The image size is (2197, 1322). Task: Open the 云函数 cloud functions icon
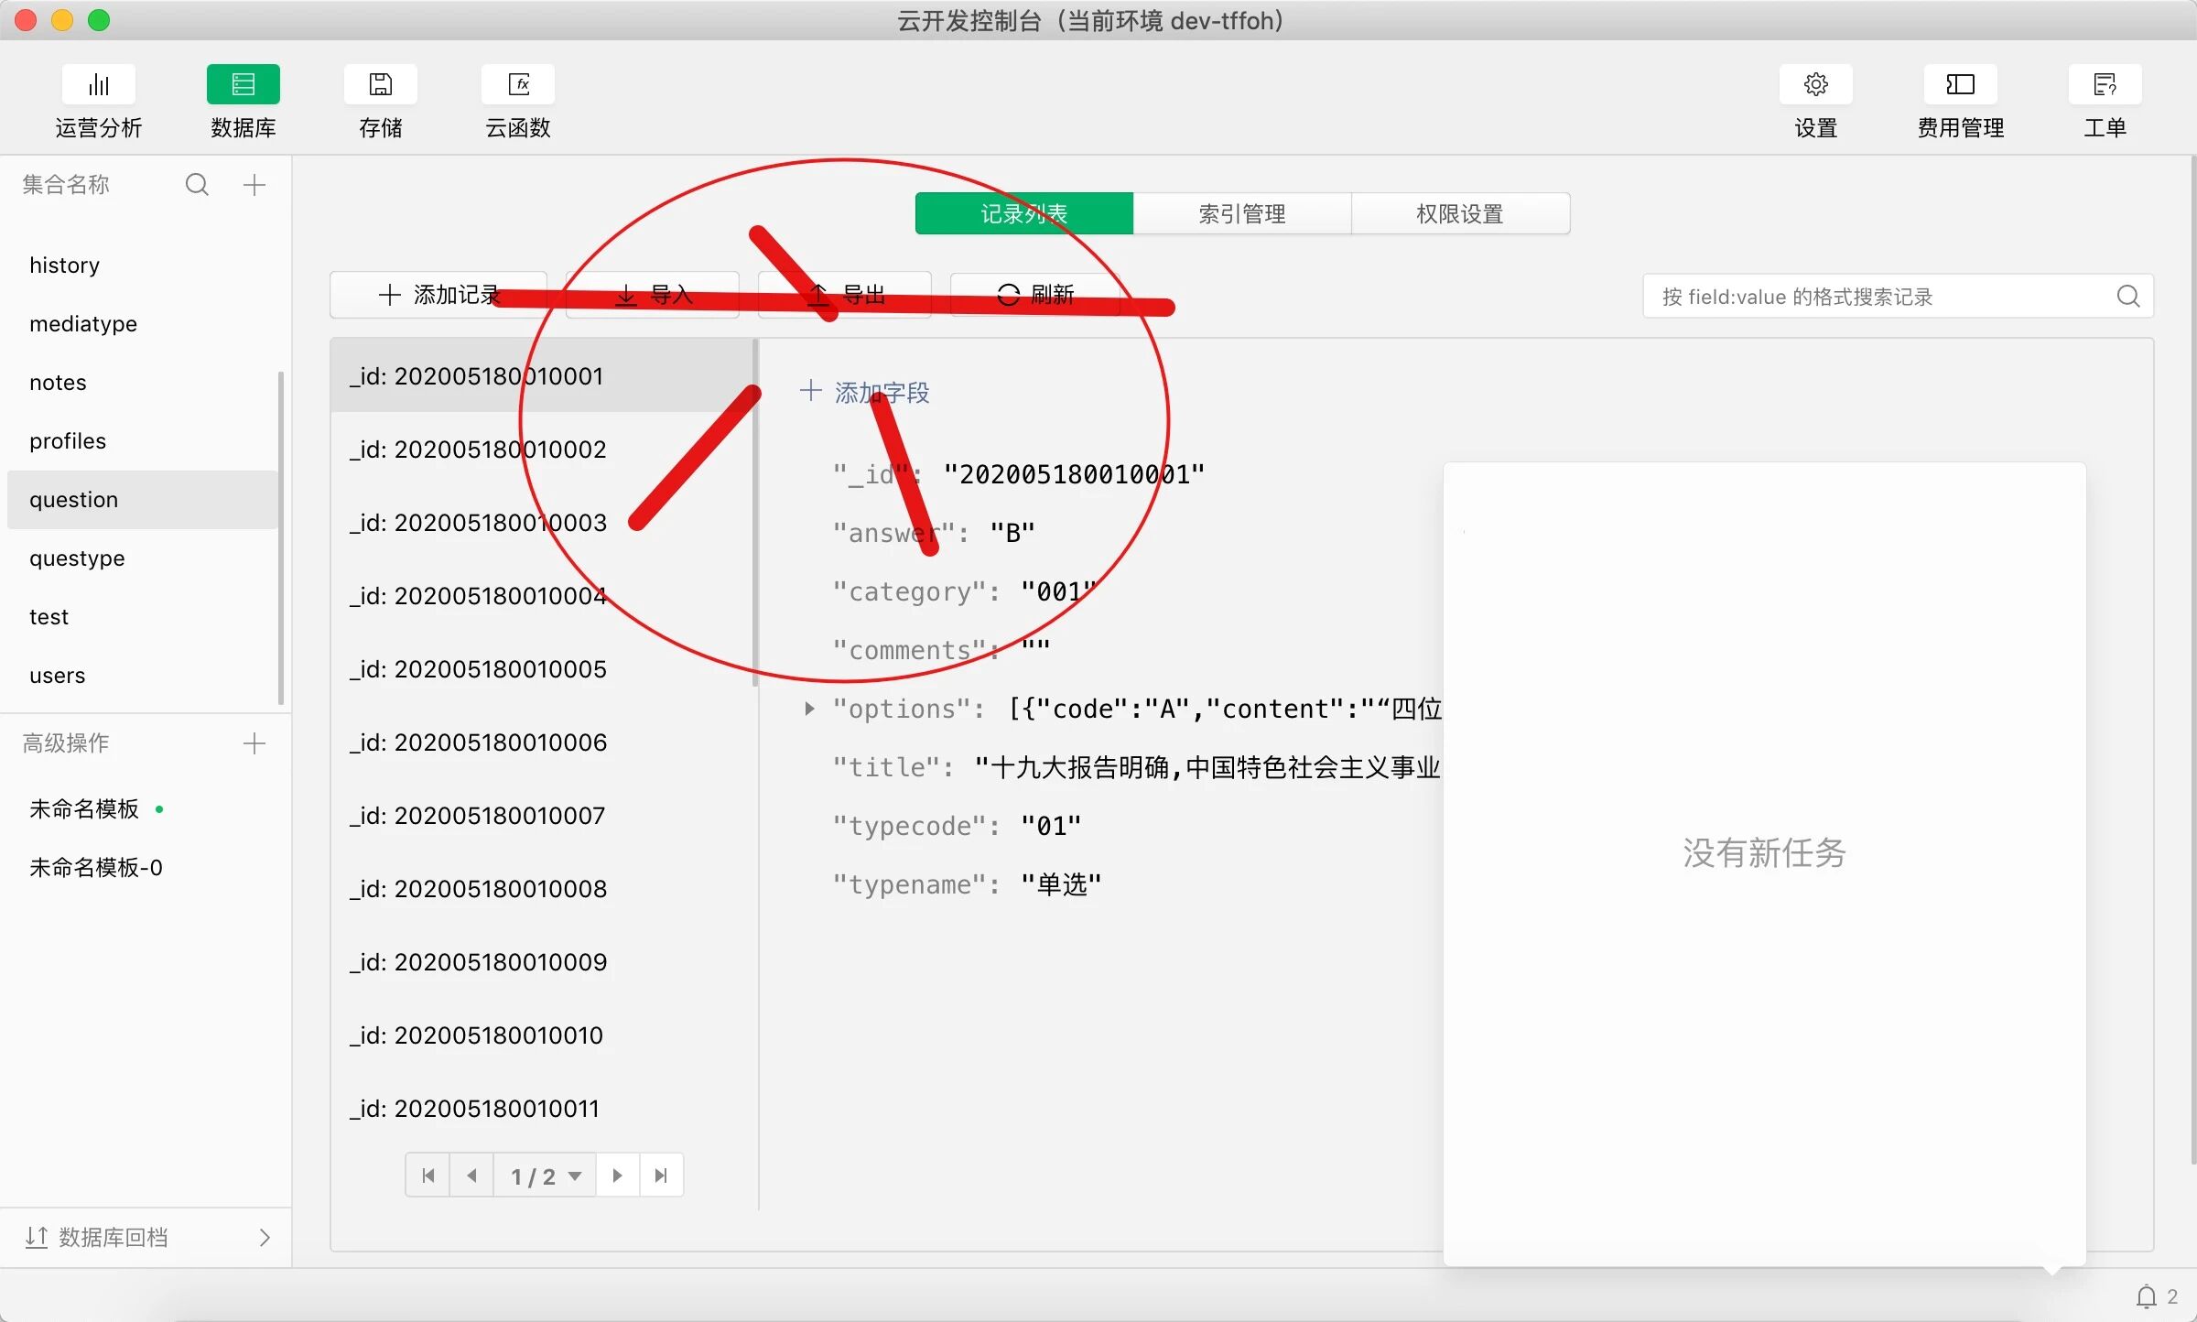518,85
